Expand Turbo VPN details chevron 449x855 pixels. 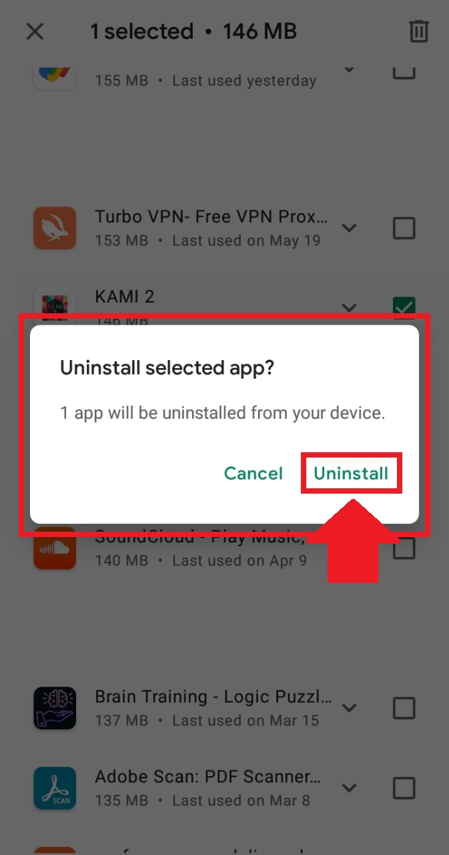click(x=349, y=228)
